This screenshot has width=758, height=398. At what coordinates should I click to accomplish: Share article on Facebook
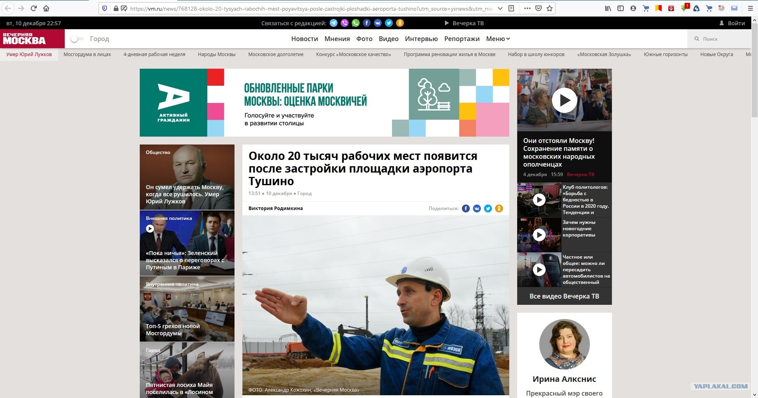tap(466, 208)
